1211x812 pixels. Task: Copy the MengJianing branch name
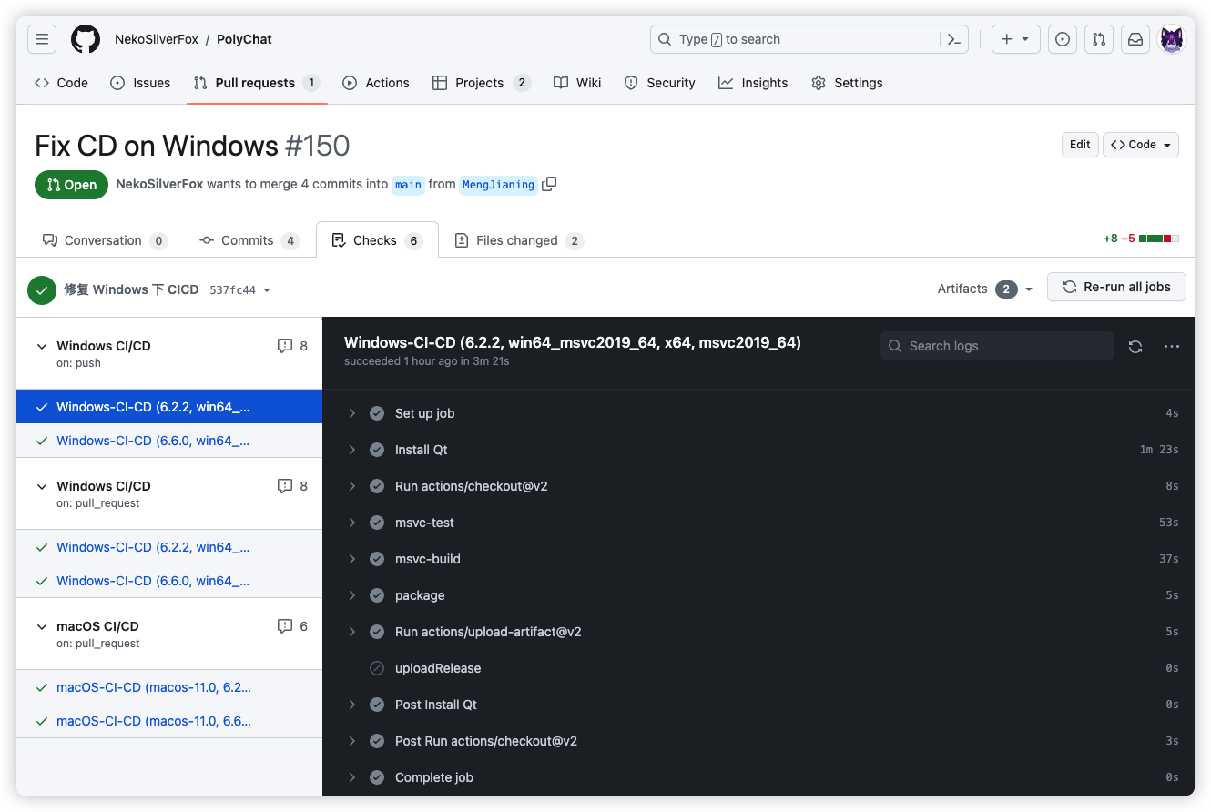549,184
